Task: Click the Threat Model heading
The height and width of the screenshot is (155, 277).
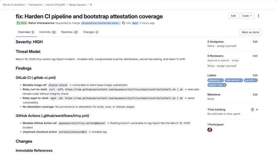Action: 28,52
